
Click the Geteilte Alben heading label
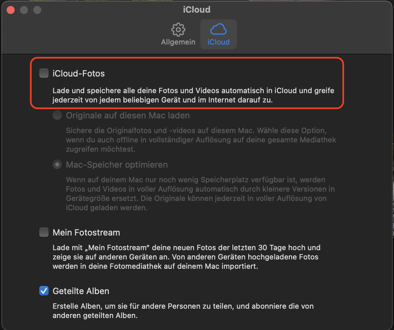81,291
